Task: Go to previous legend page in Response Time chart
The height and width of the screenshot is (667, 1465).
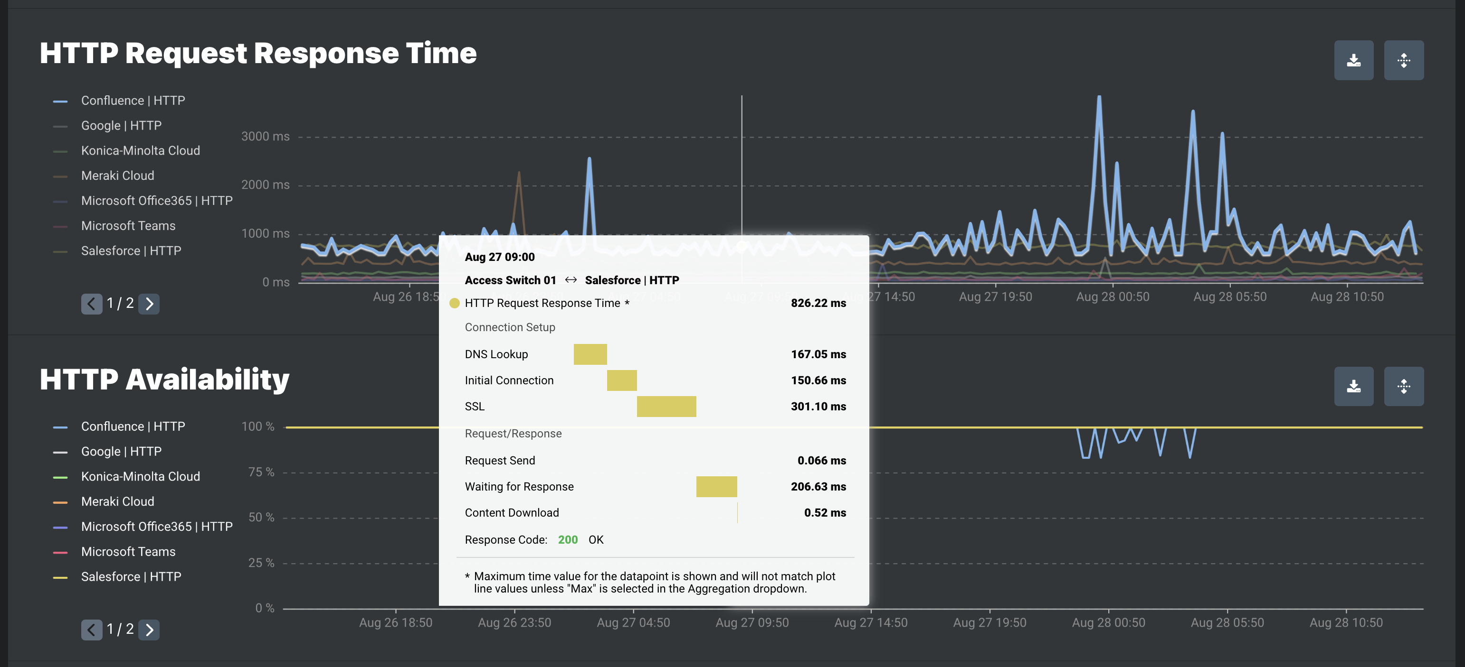Action: pos(92,304)
